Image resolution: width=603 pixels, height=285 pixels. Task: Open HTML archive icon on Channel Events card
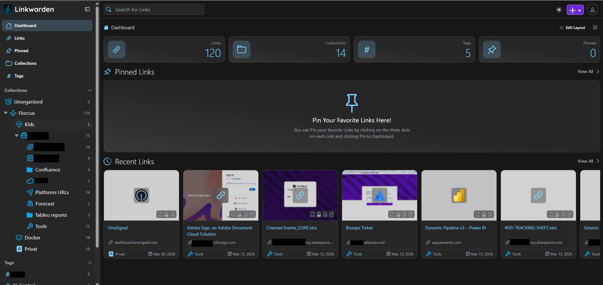[313, 214]
